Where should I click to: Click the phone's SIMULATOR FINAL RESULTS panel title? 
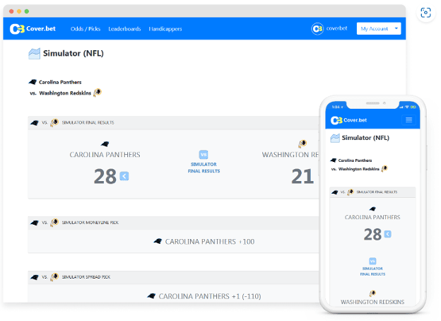click(377, 192)
